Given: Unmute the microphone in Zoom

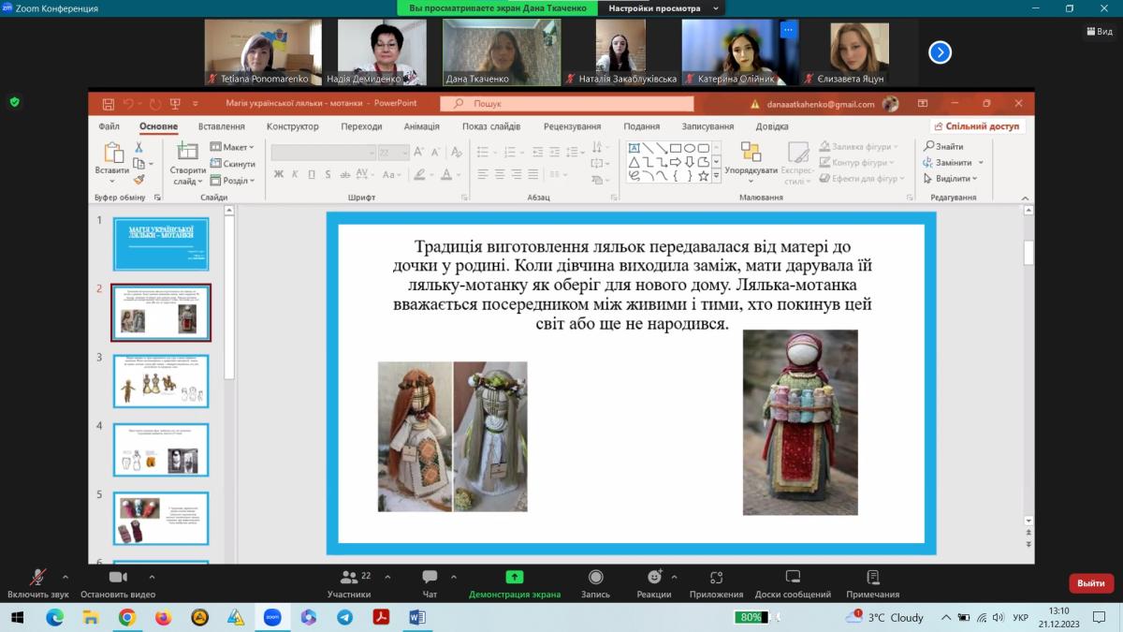Looking at the screenshot, I should 38,578.
